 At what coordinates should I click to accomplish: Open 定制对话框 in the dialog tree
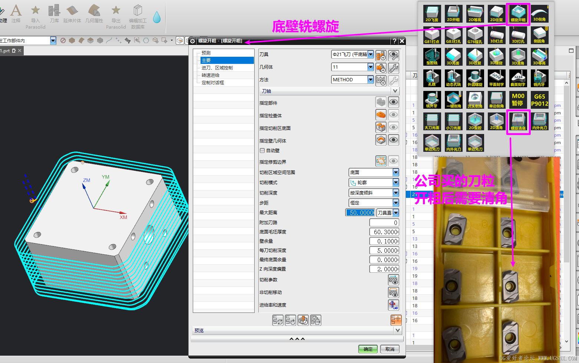213,82
